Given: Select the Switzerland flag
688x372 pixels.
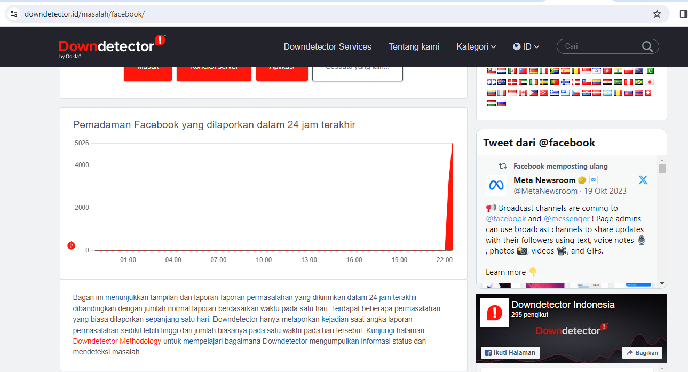Looking at the screenshot, I should click(648, 92).
